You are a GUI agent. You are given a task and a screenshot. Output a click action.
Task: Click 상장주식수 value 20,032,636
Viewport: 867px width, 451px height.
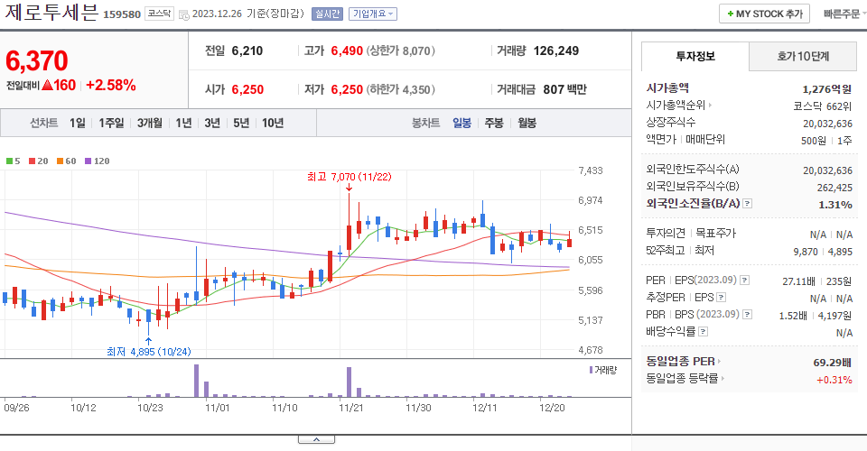click(x=828, y=124)
